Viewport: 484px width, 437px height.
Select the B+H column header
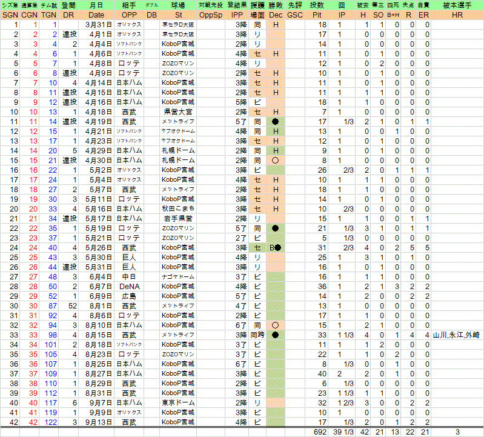[393, 15]
